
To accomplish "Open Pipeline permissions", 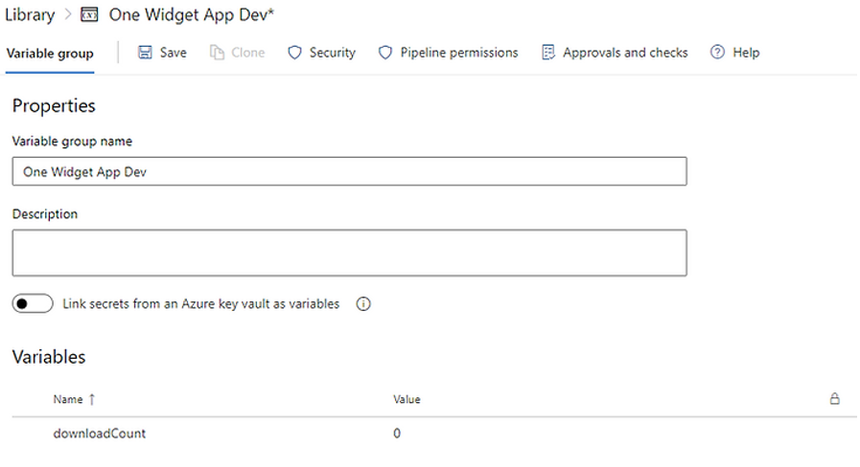I will (x=448, y=53).
